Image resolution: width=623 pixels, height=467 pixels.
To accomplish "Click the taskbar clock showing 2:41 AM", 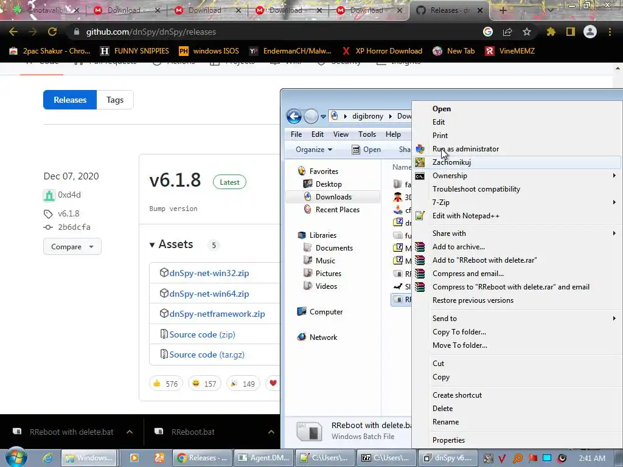I will (x=592, y=458).
